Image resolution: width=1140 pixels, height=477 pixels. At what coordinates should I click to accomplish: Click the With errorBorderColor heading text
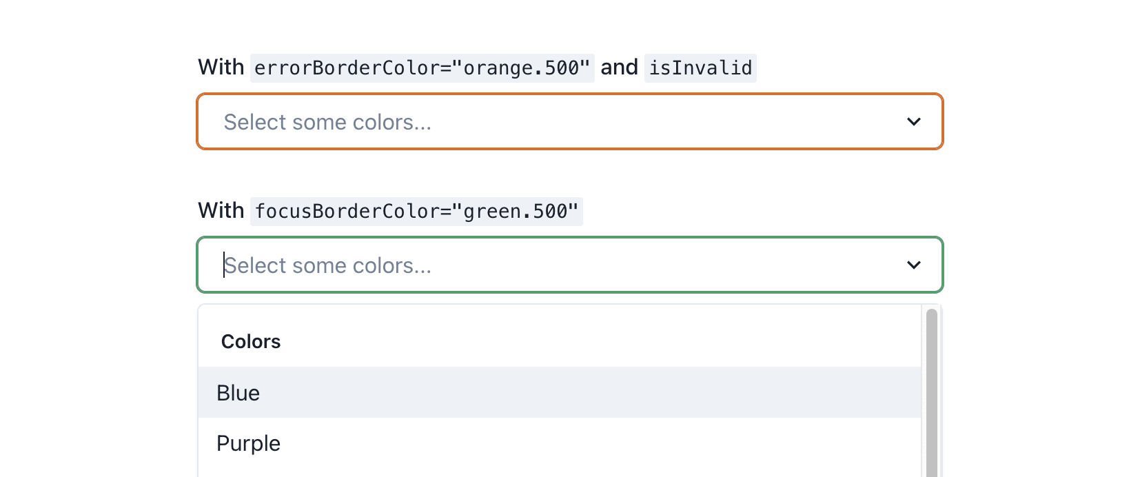tap(221, 67)
